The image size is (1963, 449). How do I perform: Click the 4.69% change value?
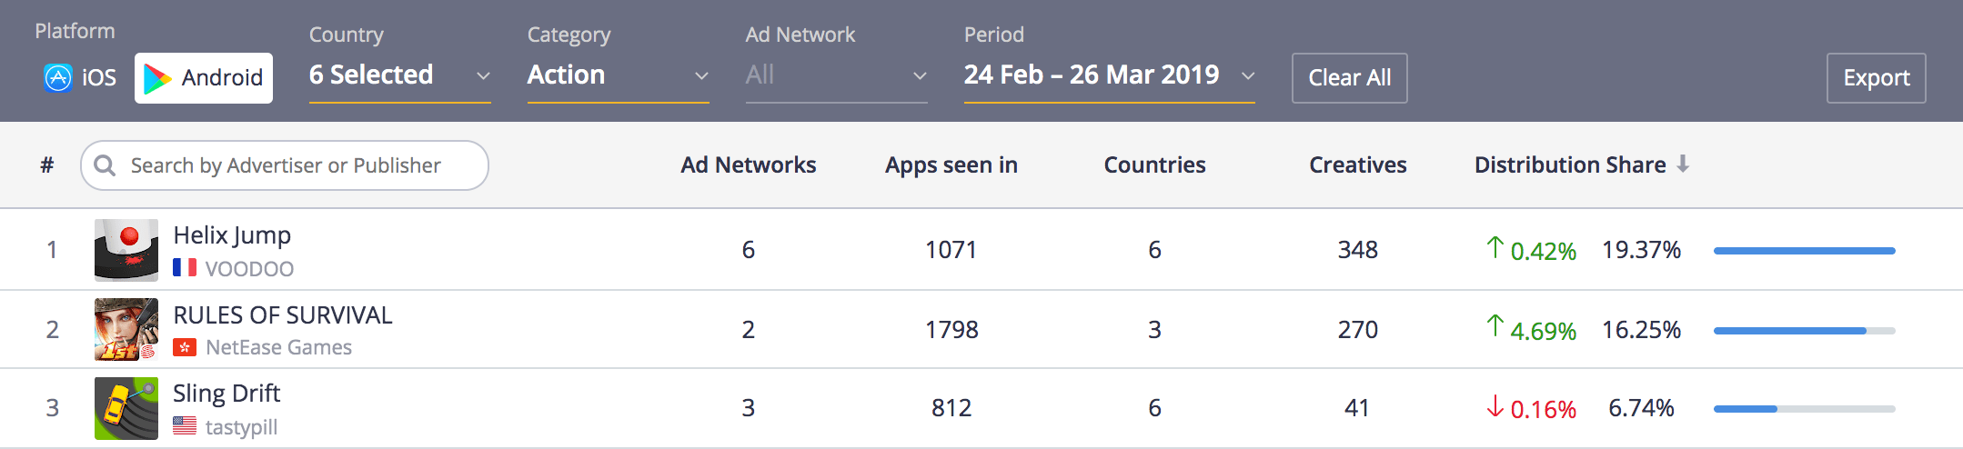click(x=1543, y=332)
